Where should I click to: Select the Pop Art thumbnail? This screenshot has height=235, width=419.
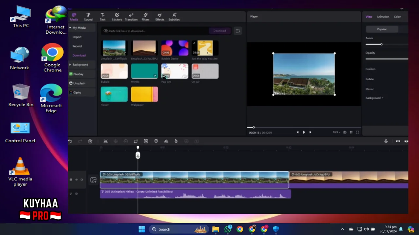pyautogui.click(x=174, y=71)
